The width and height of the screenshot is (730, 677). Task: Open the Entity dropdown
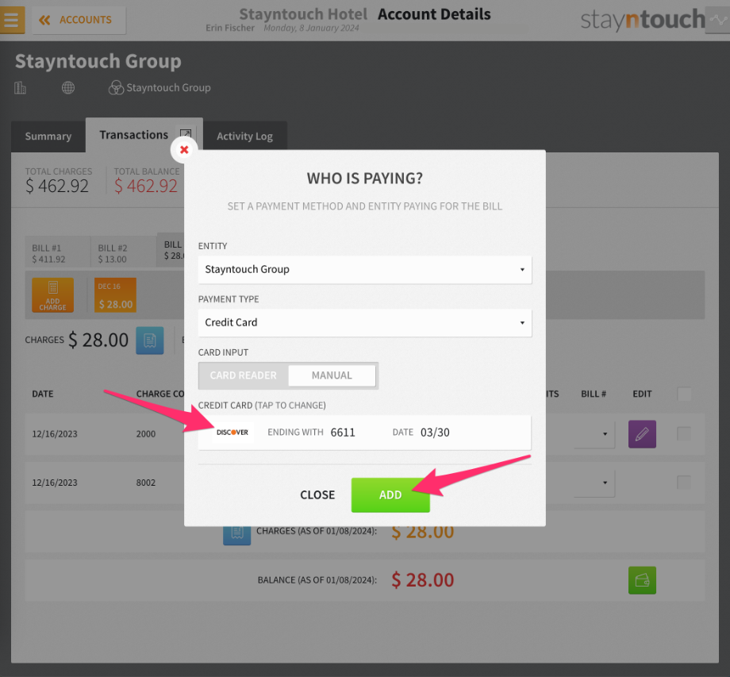(364, 270)
